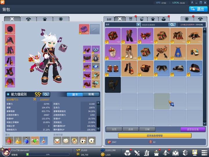Image resolution: width=209 pixels, height=157 pixels.
Task: Click the A font size icon
Action: pyautogui.click(x=192, y=3)
